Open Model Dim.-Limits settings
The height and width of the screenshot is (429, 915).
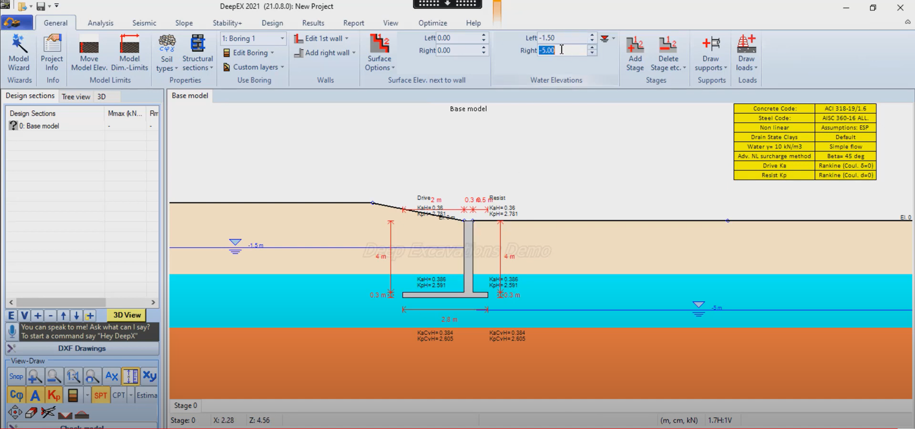tap(129, 53)
